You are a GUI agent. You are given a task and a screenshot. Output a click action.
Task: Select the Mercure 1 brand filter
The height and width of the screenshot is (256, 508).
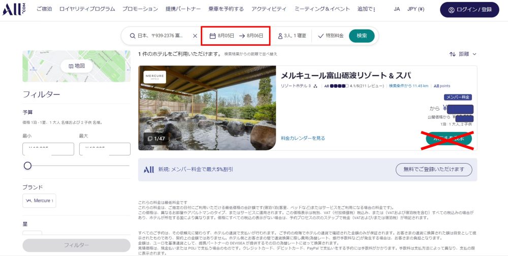pyautogui.click(x=39, y=201)
